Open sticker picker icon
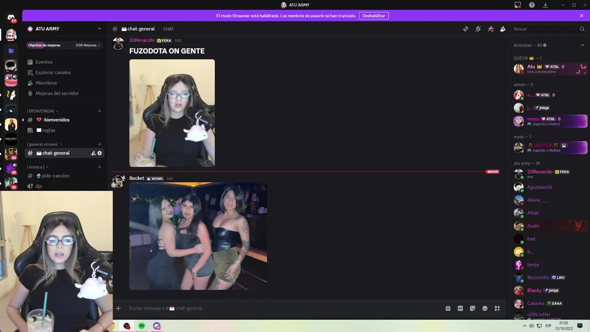 coord(472,308)
